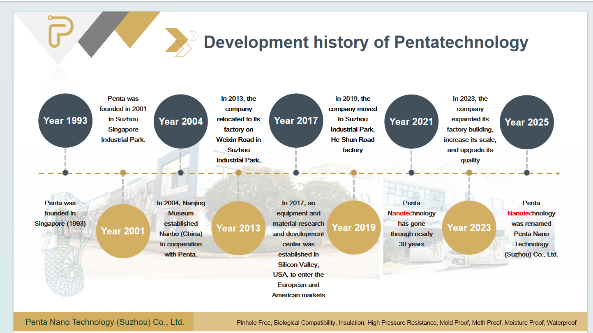Click text 'Penta was founded in 2001 in Suzhou'
593x333 pixels.
pyautogui.click(x=123, y=119)
